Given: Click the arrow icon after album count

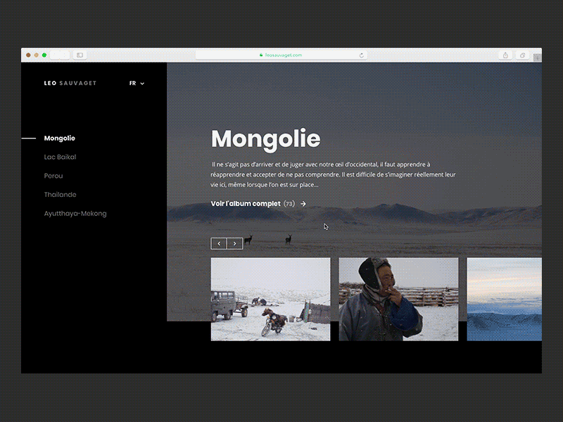Looking at the screenshot, I should 303,203.
